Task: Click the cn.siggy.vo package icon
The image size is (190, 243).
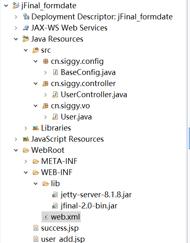Action: coord(46,106)
